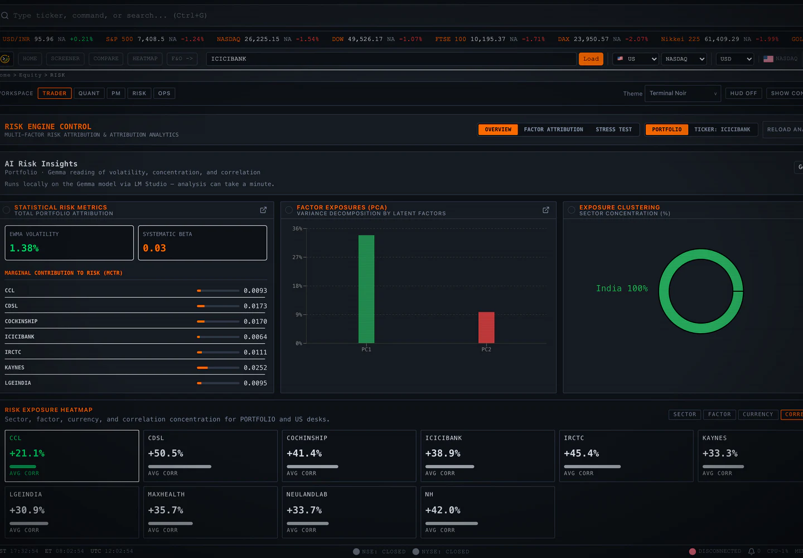The image size is (803, 558).
Task: Open the SCREENER page
Action: tap(65, 59)
